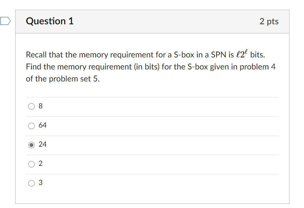Click the answer label text "3"

click(41, 183)
